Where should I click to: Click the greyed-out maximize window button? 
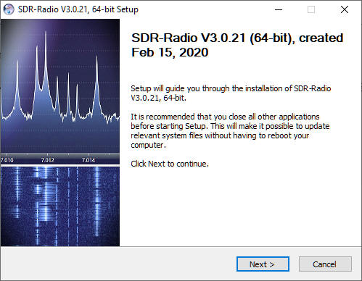click(311, 9)
